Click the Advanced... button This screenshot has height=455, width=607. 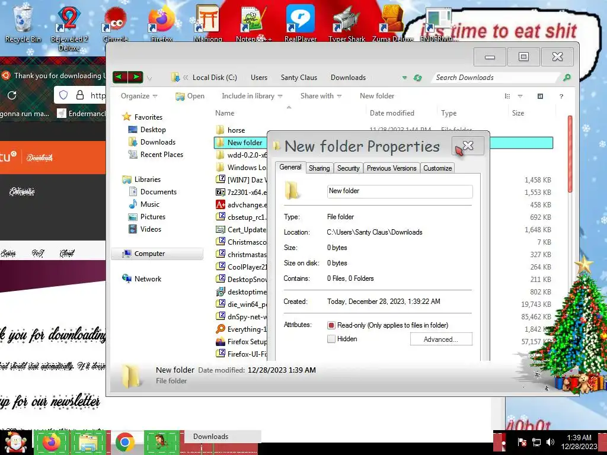pyautogui.click(x=441, y=339)
